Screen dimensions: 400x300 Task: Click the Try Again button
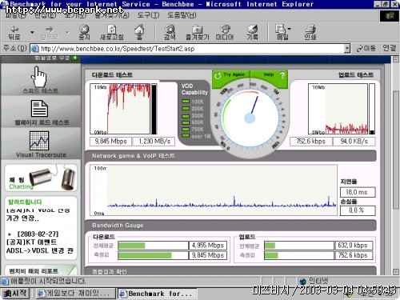coord(231,75)
